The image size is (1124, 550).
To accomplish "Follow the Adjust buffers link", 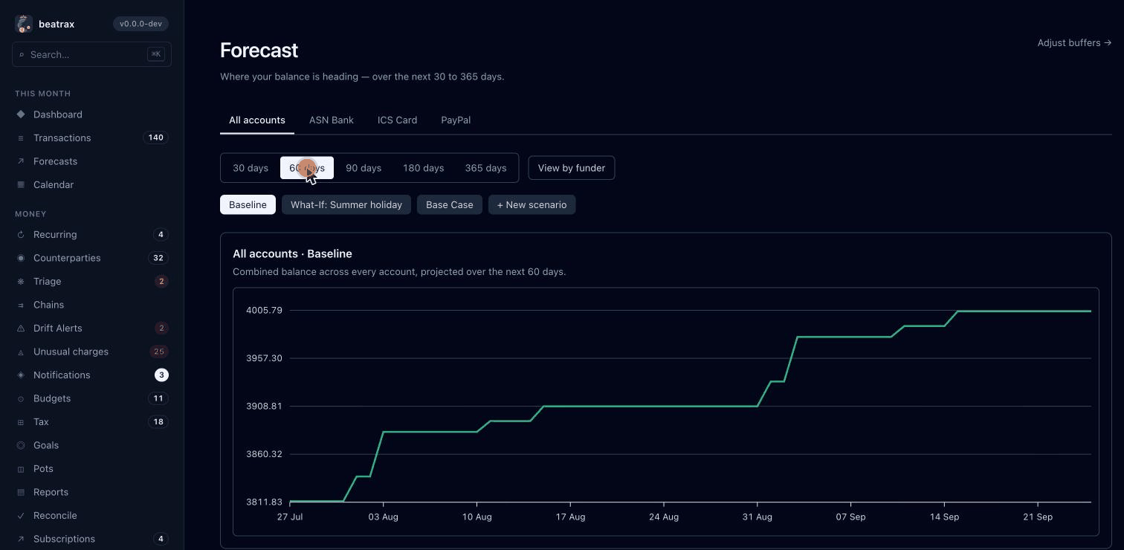I will (x=1074, y=43).
